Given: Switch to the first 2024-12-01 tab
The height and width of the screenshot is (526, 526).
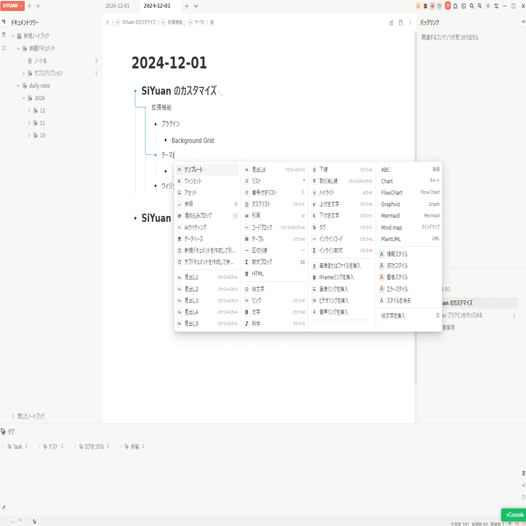Looking at the screenshot, I should pyautogui.click(x=118, y=6).
